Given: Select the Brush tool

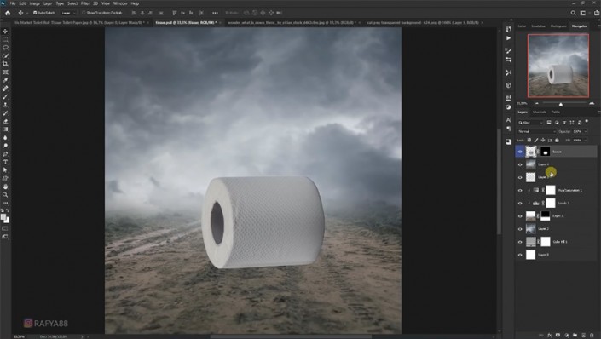Looking at the screenshot, I should tap(5, 97).
